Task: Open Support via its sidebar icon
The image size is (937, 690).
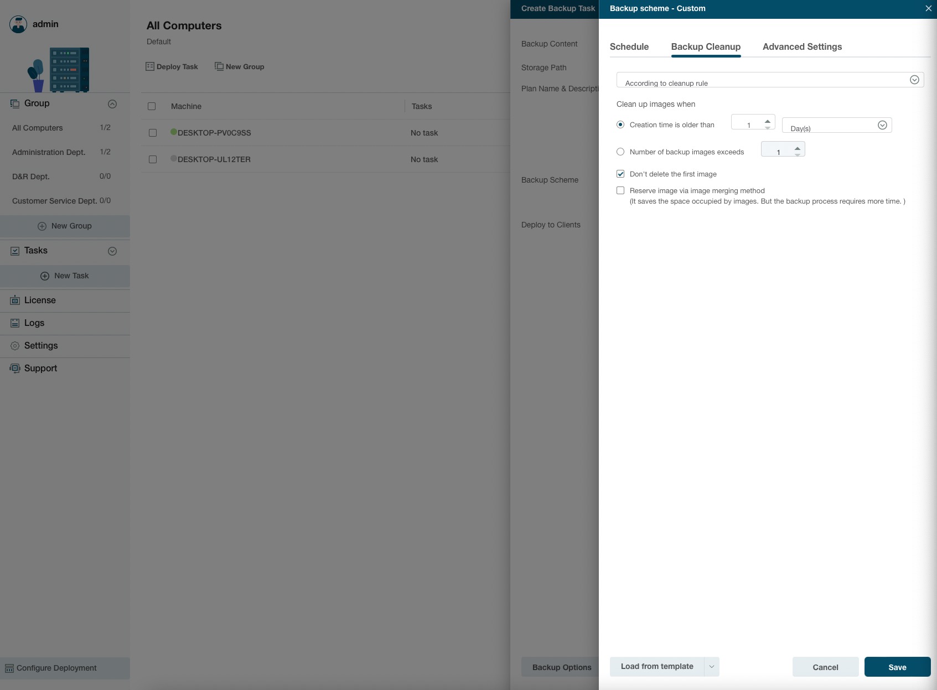Action: [x=15, y=368]
